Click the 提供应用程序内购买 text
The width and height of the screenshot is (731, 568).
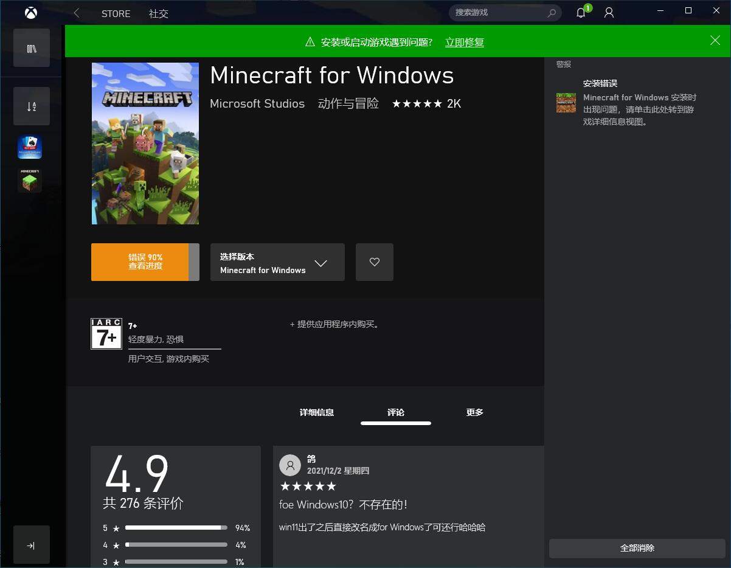[335, 324]
